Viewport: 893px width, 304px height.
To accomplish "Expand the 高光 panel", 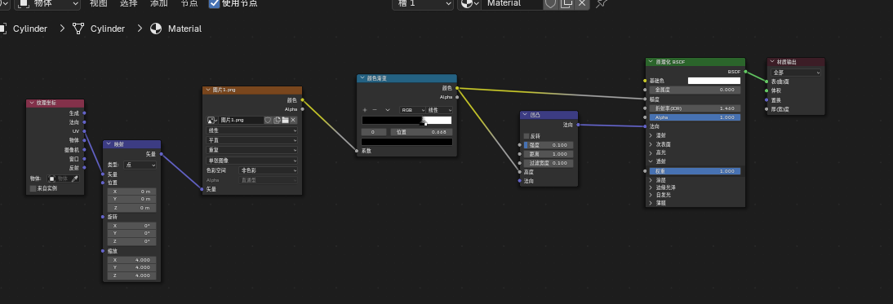I will 651,153.
